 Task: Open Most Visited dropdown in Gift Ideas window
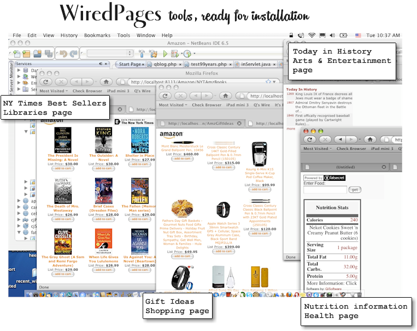coord(173,105)
